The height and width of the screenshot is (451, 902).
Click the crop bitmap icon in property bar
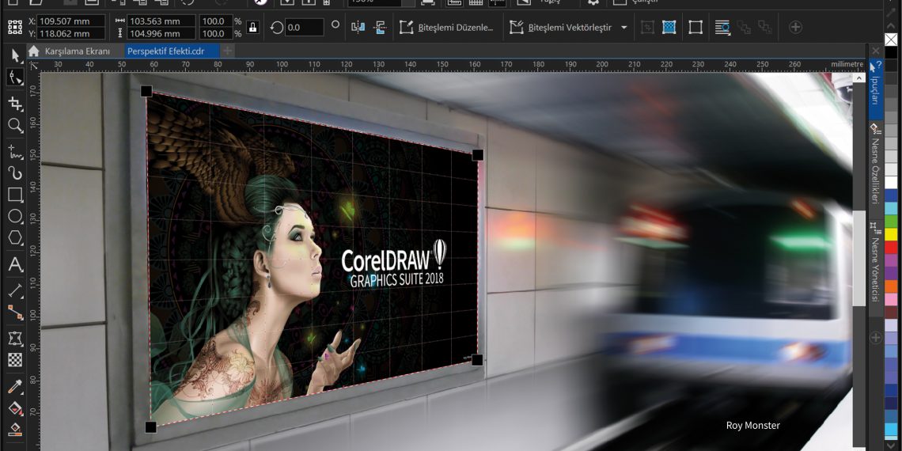[648, 27]
